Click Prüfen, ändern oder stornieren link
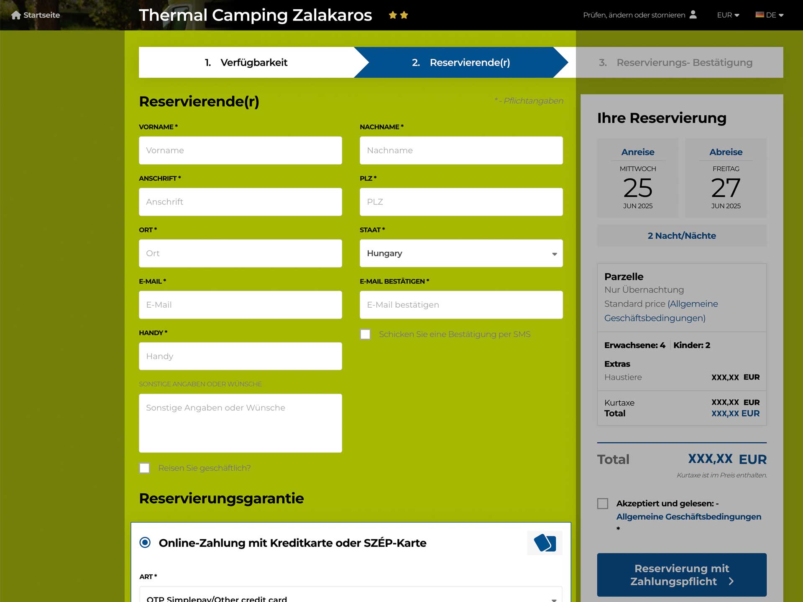This screenshot has height=602, width=803. [x=634, y=15]
